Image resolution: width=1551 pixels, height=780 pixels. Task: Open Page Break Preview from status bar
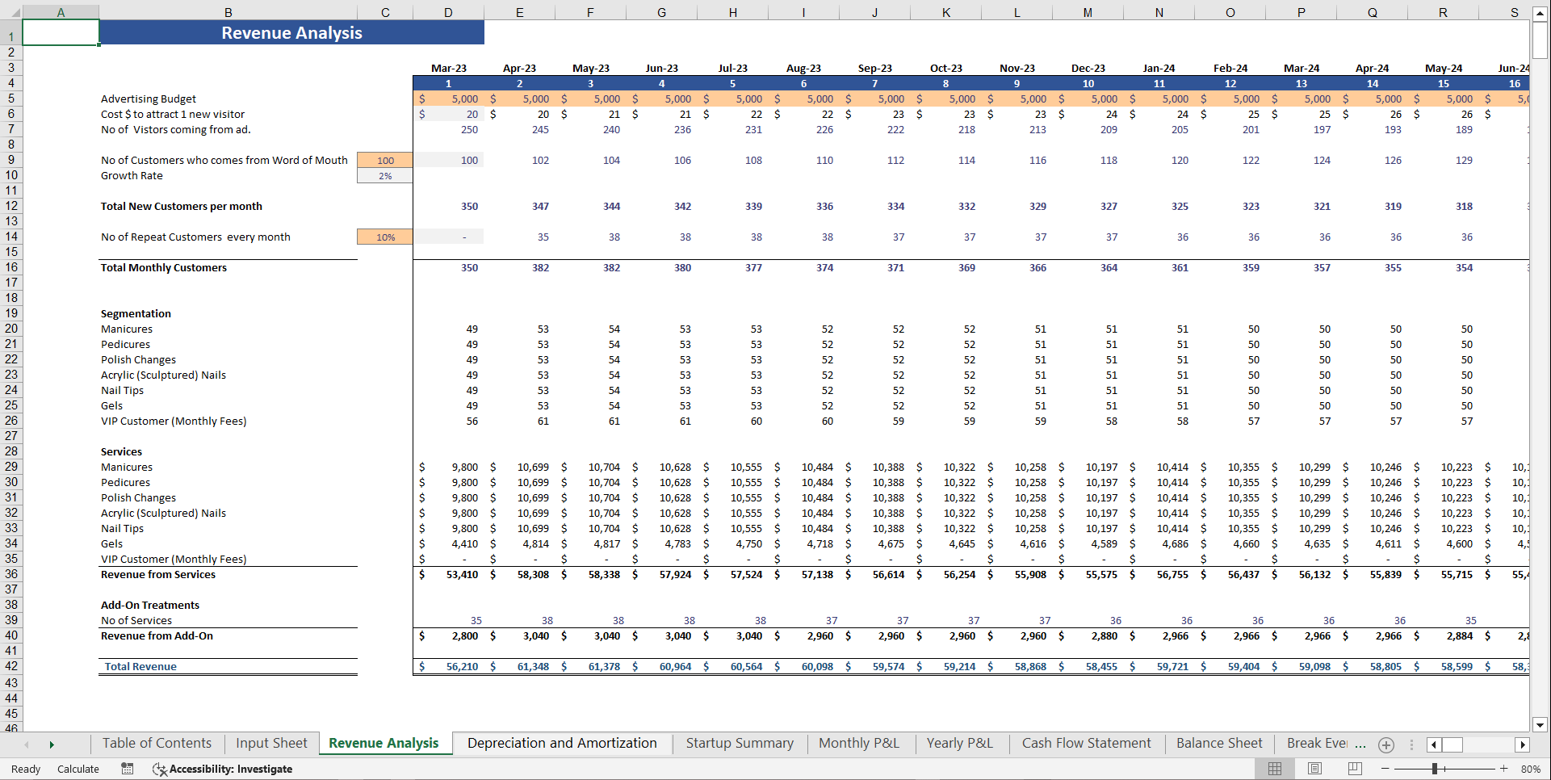(x=1354, y=769)
